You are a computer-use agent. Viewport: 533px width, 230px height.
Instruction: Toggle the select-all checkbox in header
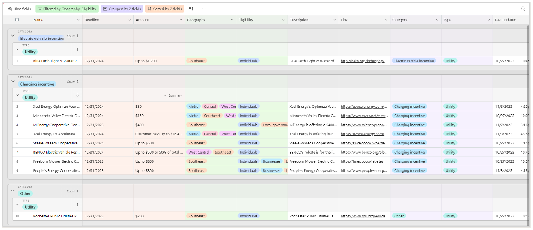(17, 20)
